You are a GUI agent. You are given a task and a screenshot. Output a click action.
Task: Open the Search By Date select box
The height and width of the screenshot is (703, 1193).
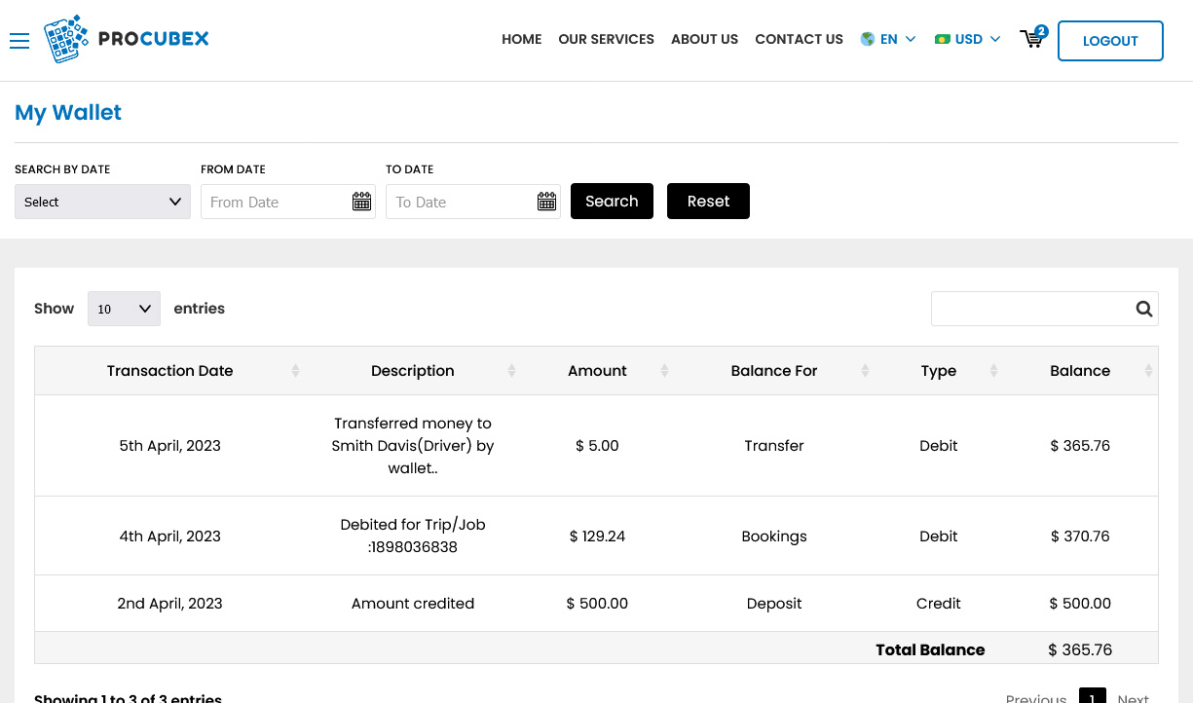point(102,202)
